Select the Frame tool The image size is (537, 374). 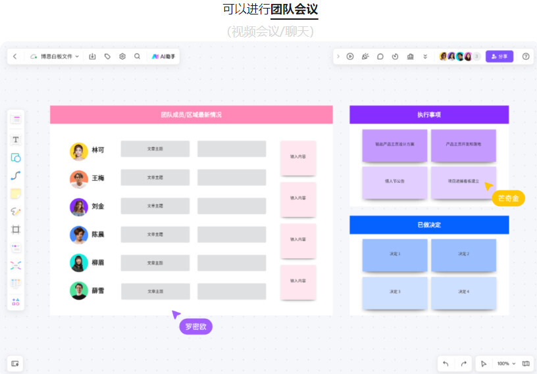[x=16, y=229]
